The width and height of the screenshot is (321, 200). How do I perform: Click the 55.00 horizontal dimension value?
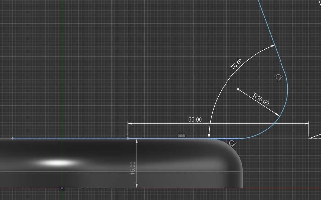(195, 120)
